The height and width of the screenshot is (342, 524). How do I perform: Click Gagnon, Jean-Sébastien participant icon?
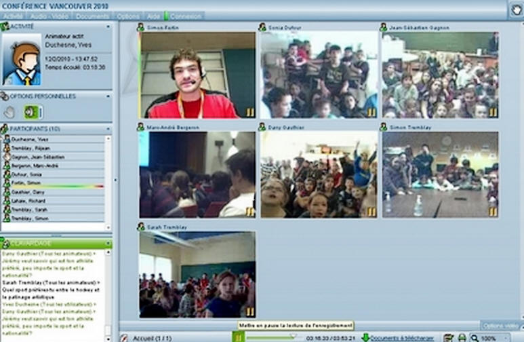tap(7, 156)
